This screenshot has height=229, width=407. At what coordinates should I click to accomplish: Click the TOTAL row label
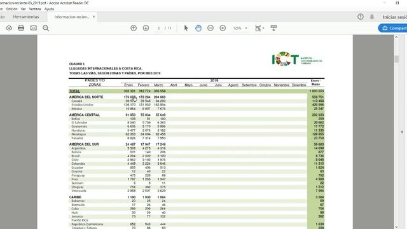click(74, 91)
